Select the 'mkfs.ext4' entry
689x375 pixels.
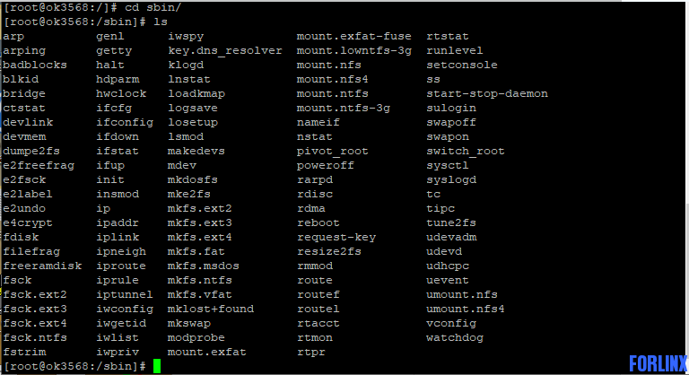click(x=199, y=237)
